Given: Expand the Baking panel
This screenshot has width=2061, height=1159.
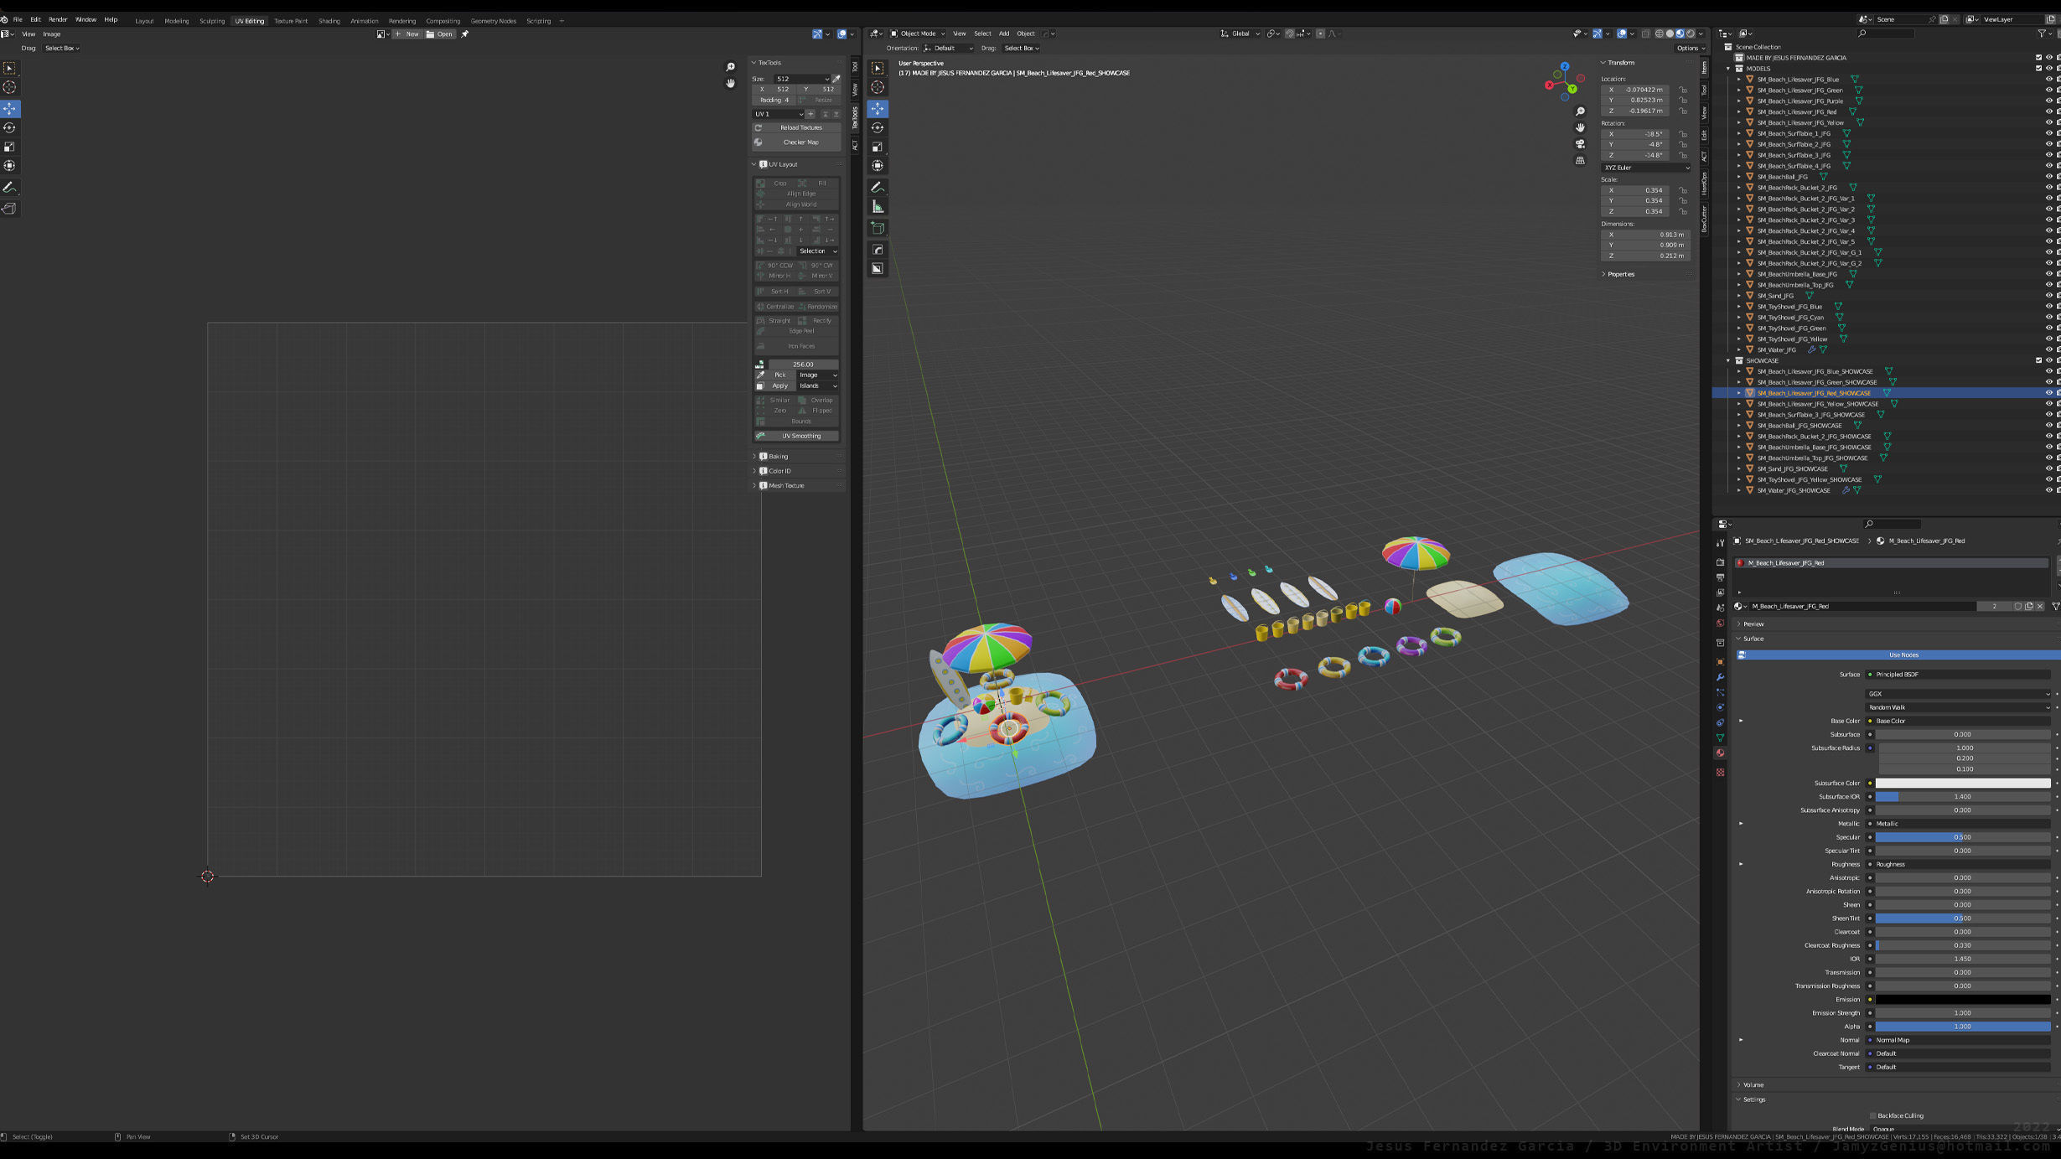Looking at the screenshot, I should [778, 457].
